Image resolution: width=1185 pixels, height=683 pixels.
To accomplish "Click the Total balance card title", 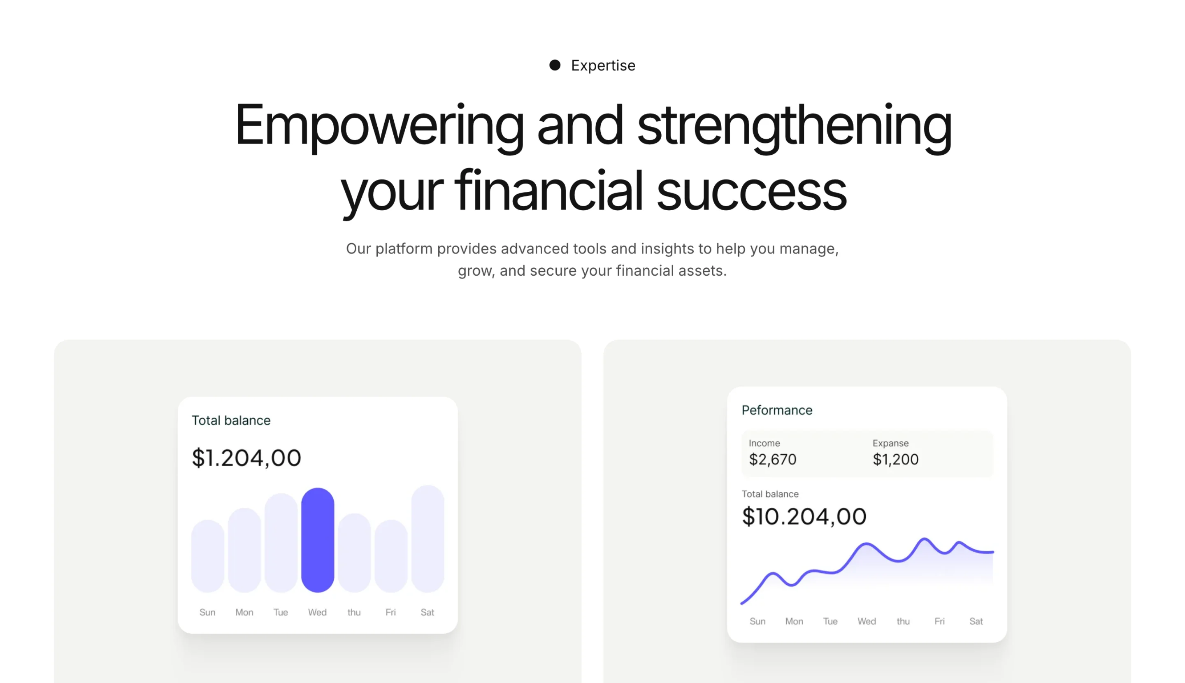I will [x=231, y=420].
